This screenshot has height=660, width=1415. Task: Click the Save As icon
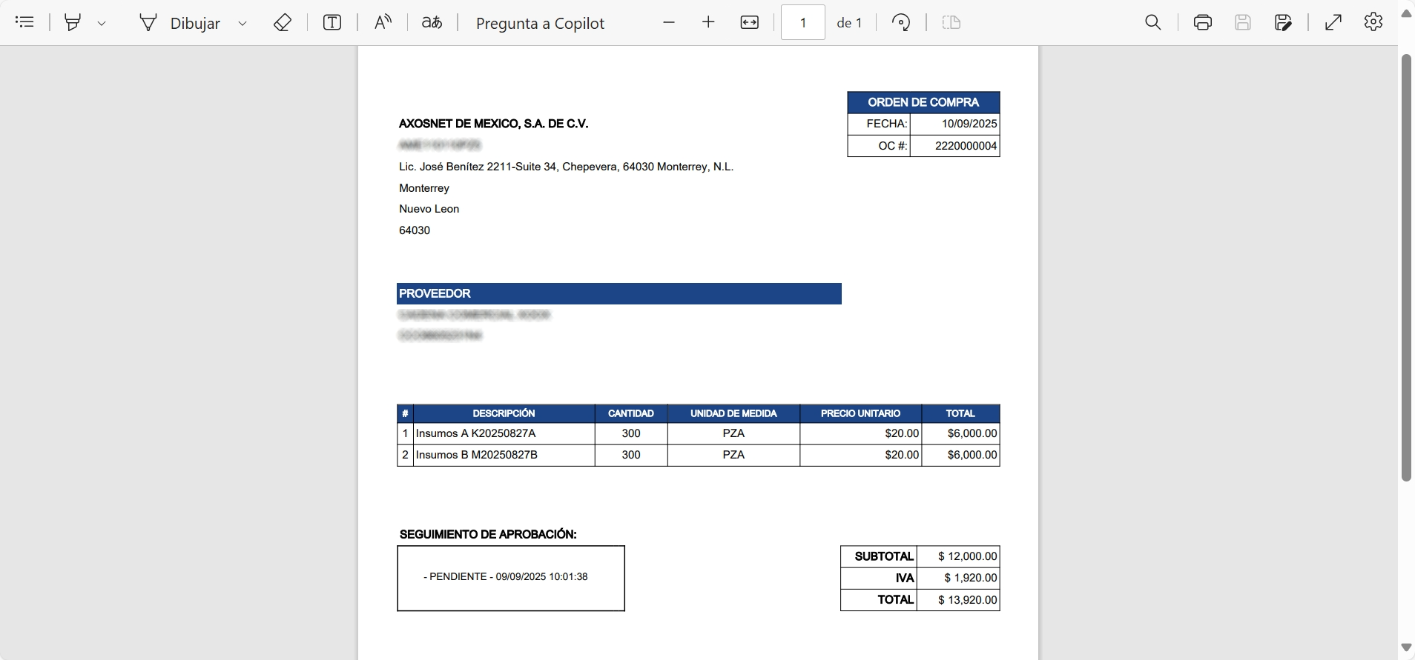[x=1283, y=22]
